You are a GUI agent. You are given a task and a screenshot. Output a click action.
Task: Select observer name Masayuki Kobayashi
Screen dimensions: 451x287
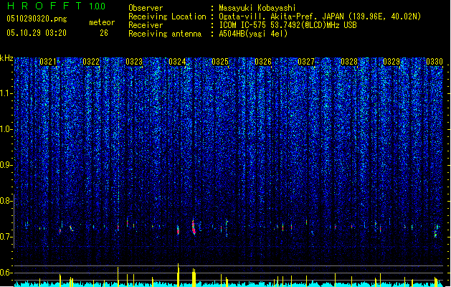(257, 8)
